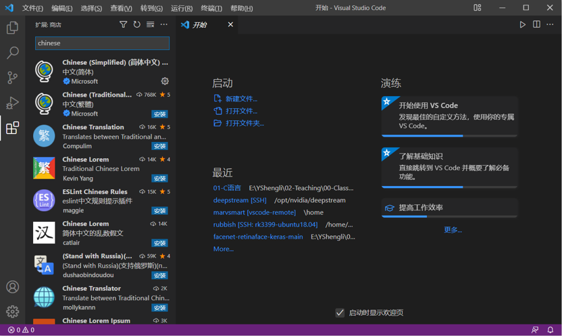Click the More... recent items link
The image size is (562, 336).
pyautogui.click(x=224, y=249)
